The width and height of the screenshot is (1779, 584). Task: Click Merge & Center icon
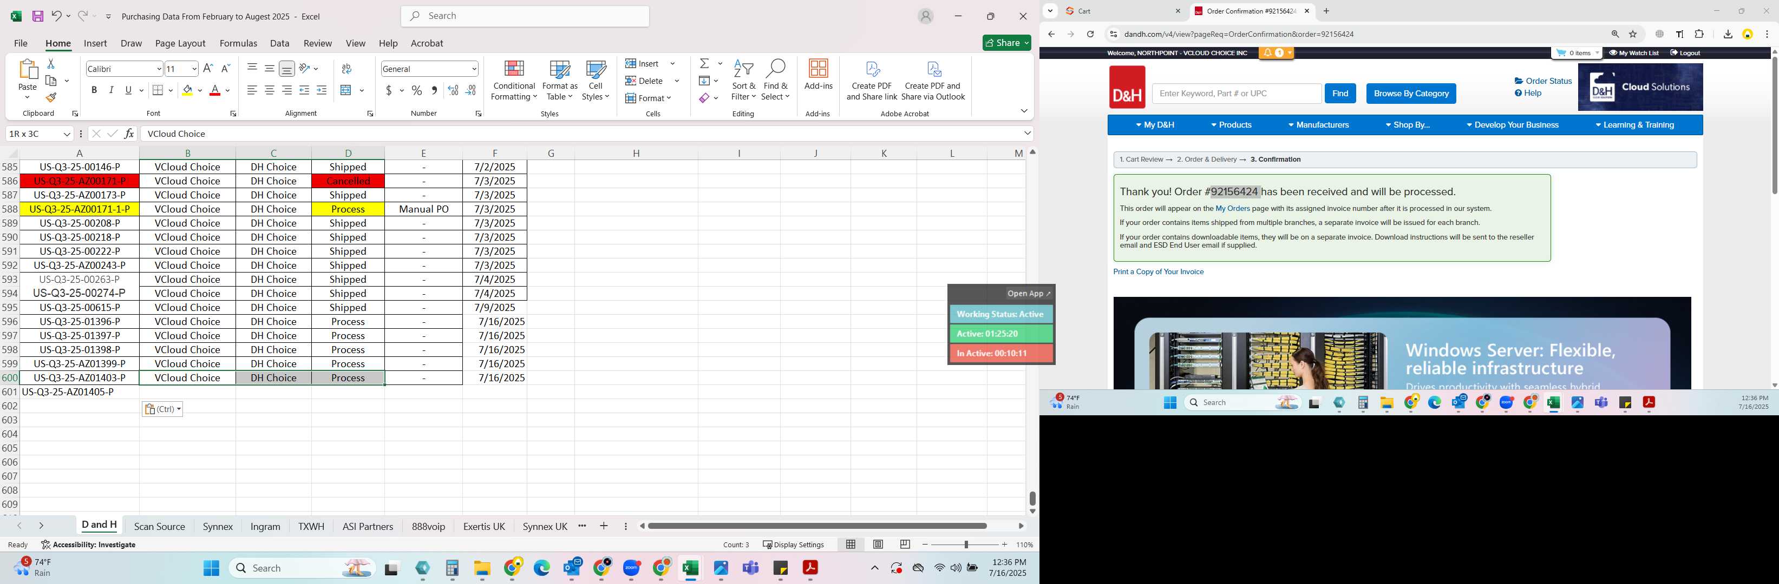point(346,90)
